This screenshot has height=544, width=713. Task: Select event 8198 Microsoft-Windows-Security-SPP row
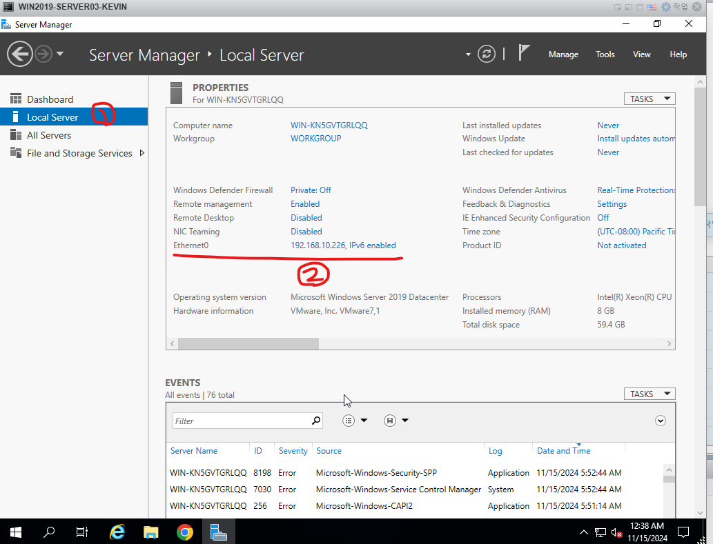[x=415, y=473]
